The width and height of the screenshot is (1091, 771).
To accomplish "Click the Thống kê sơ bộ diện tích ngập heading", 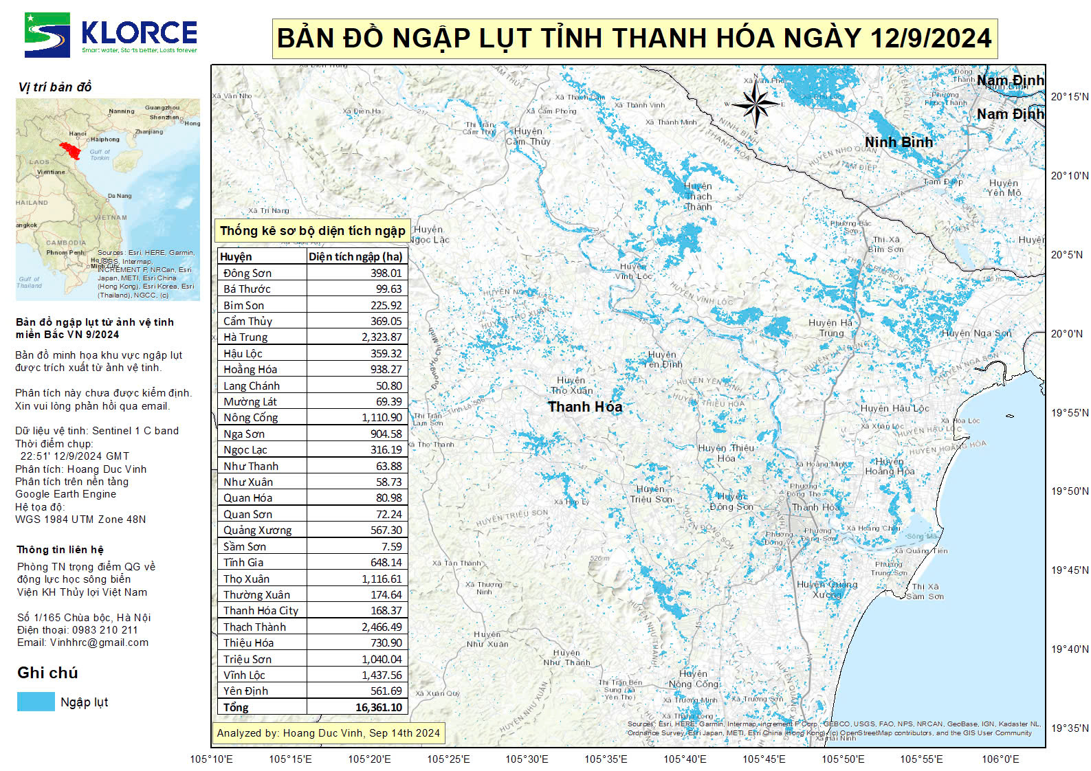I will click(312, 231).
